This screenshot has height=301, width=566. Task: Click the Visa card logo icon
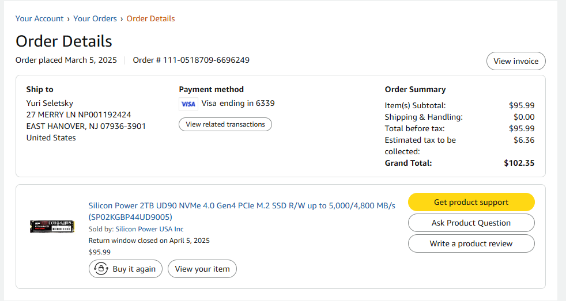click(188, 104)
